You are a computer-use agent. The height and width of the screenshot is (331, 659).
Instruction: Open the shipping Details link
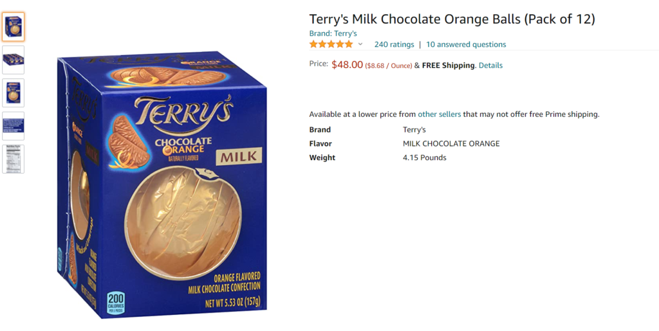click(490, 65)
